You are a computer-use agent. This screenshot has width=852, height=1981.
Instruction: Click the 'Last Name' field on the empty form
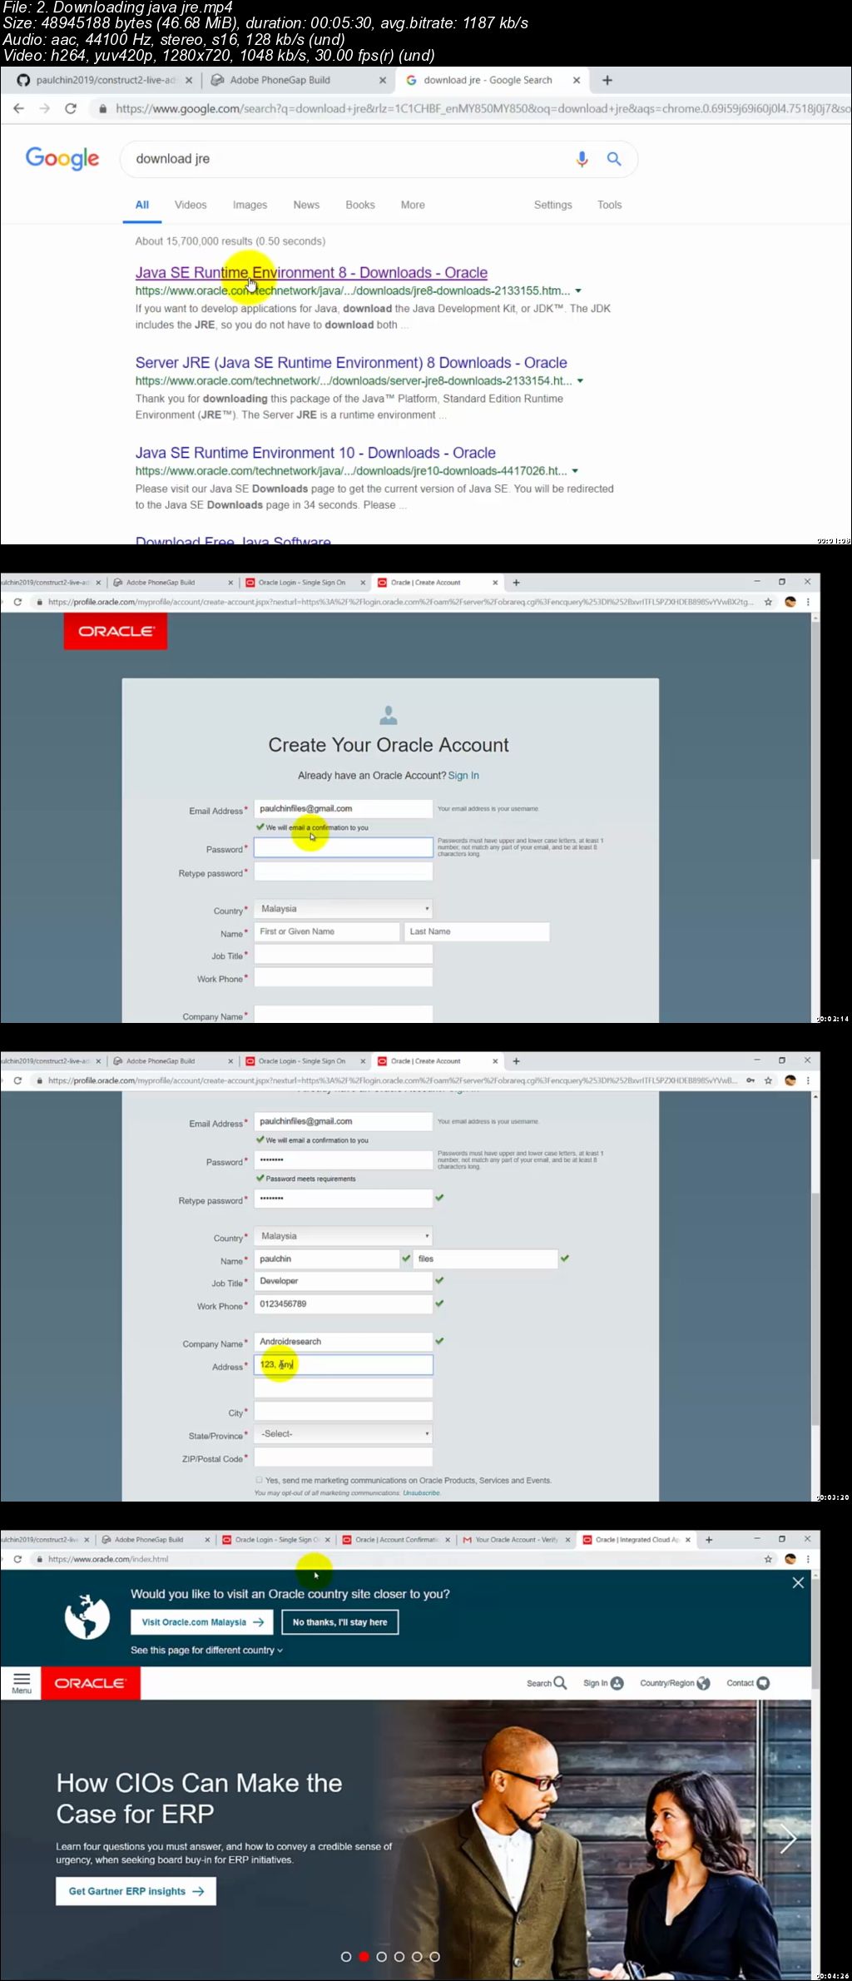pos(477,932)
